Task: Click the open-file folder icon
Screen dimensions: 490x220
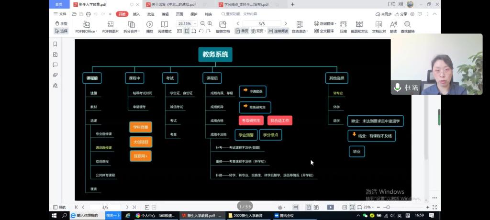Action: click(x=74, y=14)
